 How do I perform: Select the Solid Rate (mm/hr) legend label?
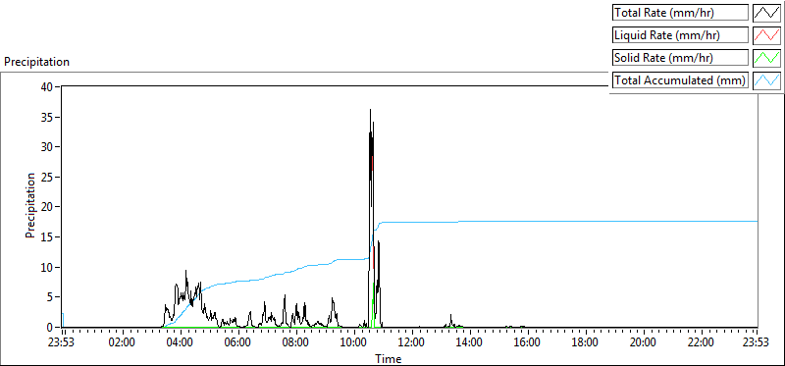pos(680,58)
